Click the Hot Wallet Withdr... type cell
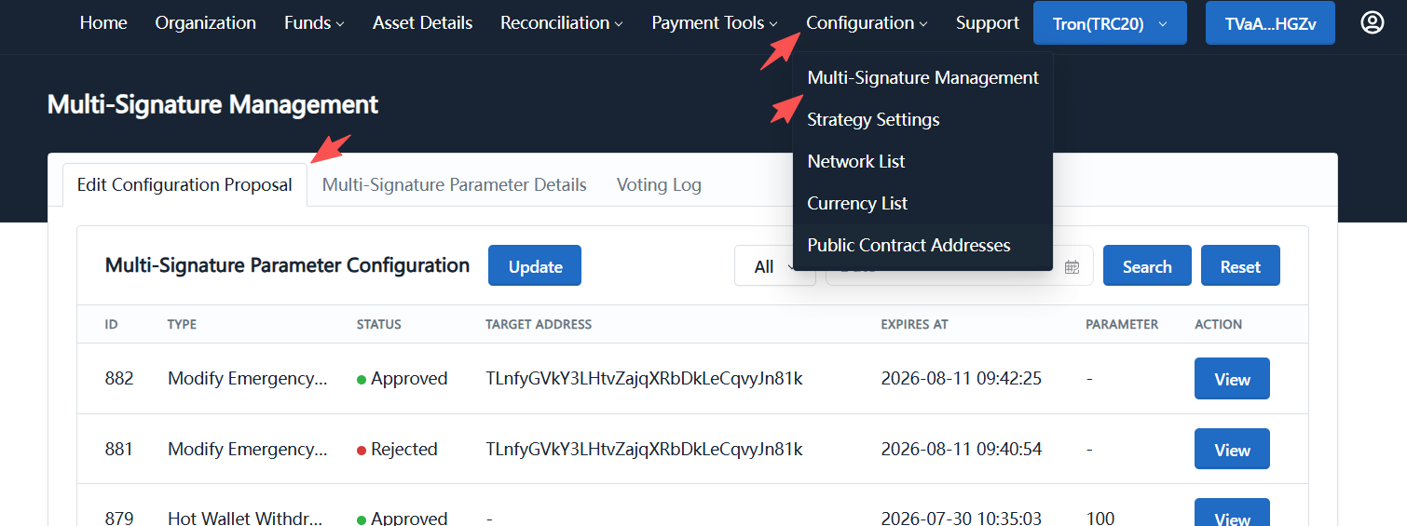1407x526 pixels. click(x=247, y=518)
